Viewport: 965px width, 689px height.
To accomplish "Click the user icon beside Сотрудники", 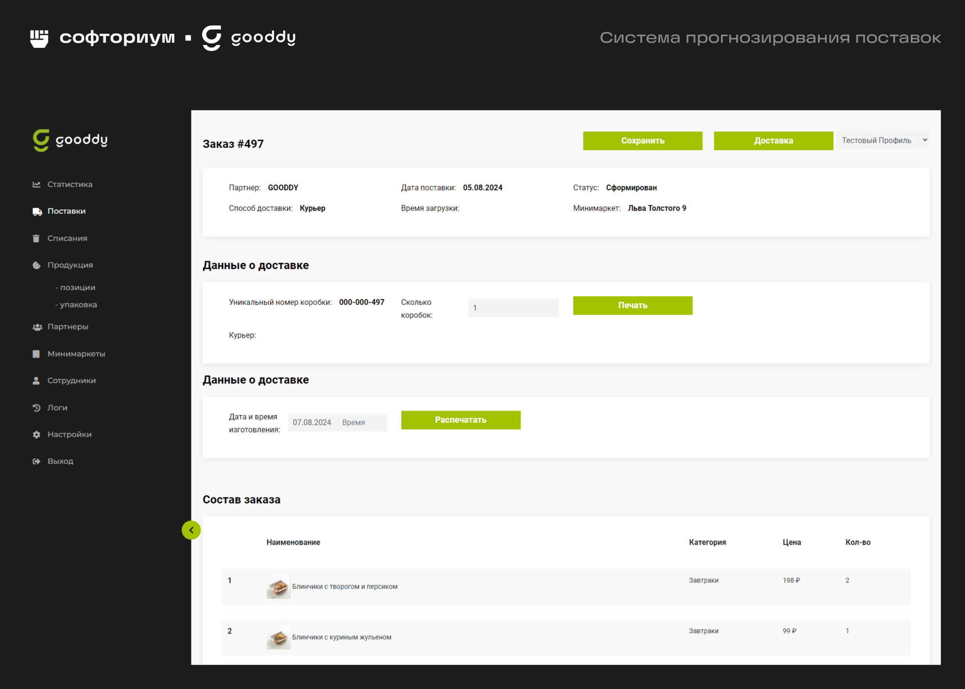I will (37, 380).
